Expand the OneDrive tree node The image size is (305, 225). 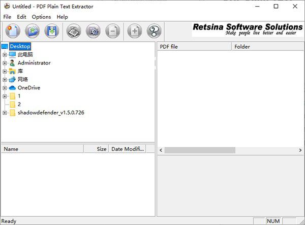tap(5, 88)
